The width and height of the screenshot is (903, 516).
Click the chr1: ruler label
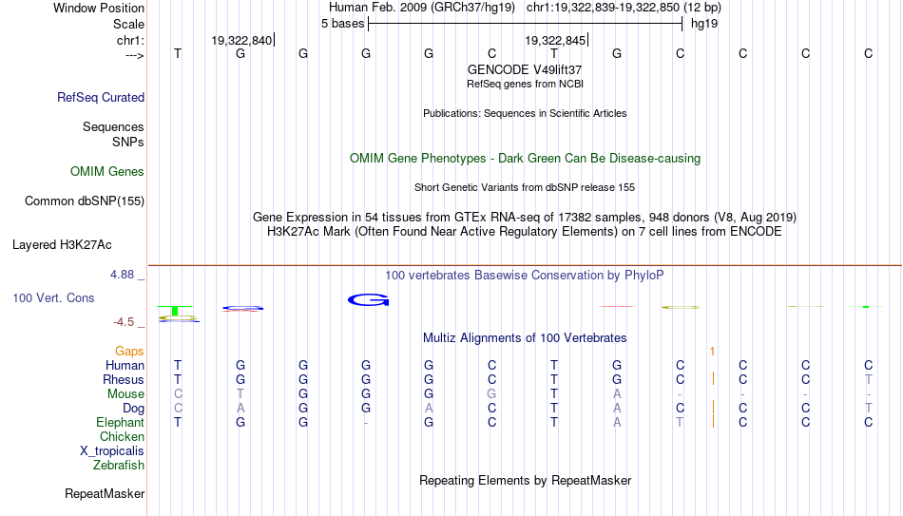pyautogui.click(x=131, y=40)
